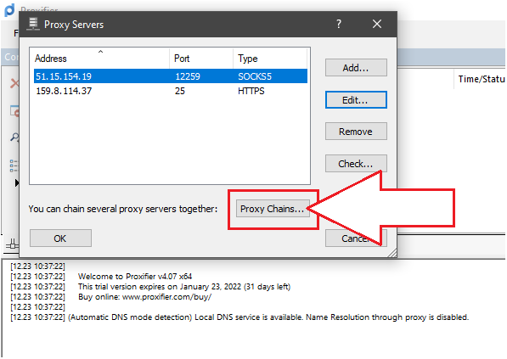Screen dimensions: 507x359
Task: Sort the list by the Type column
Action: click(x=270, y=59)
